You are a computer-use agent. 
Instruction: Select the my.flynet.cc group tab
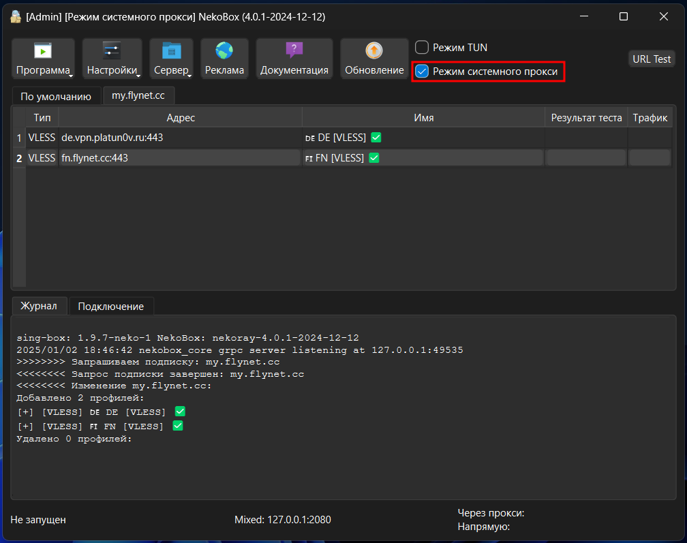click(x=138, y=95)
